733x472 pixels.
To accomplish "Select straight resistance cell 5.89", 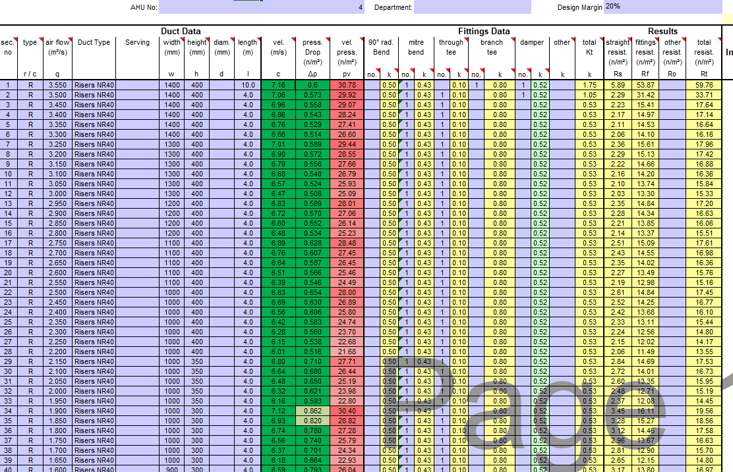I will tap(618, 85).
